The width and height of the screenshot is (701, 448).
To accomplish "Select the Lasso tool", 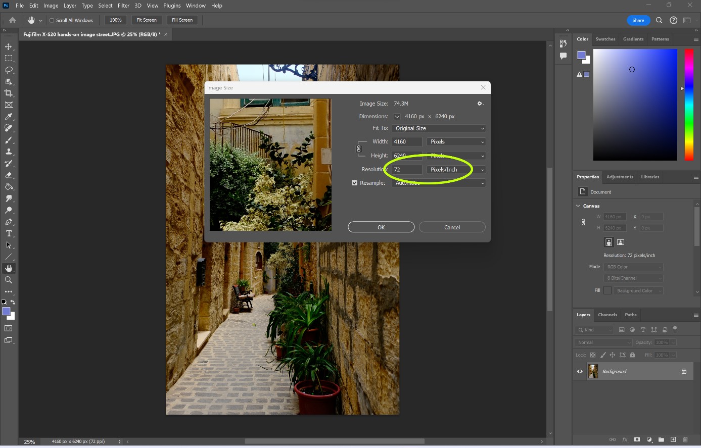I will pyautogui.click(x=9, y=70).
